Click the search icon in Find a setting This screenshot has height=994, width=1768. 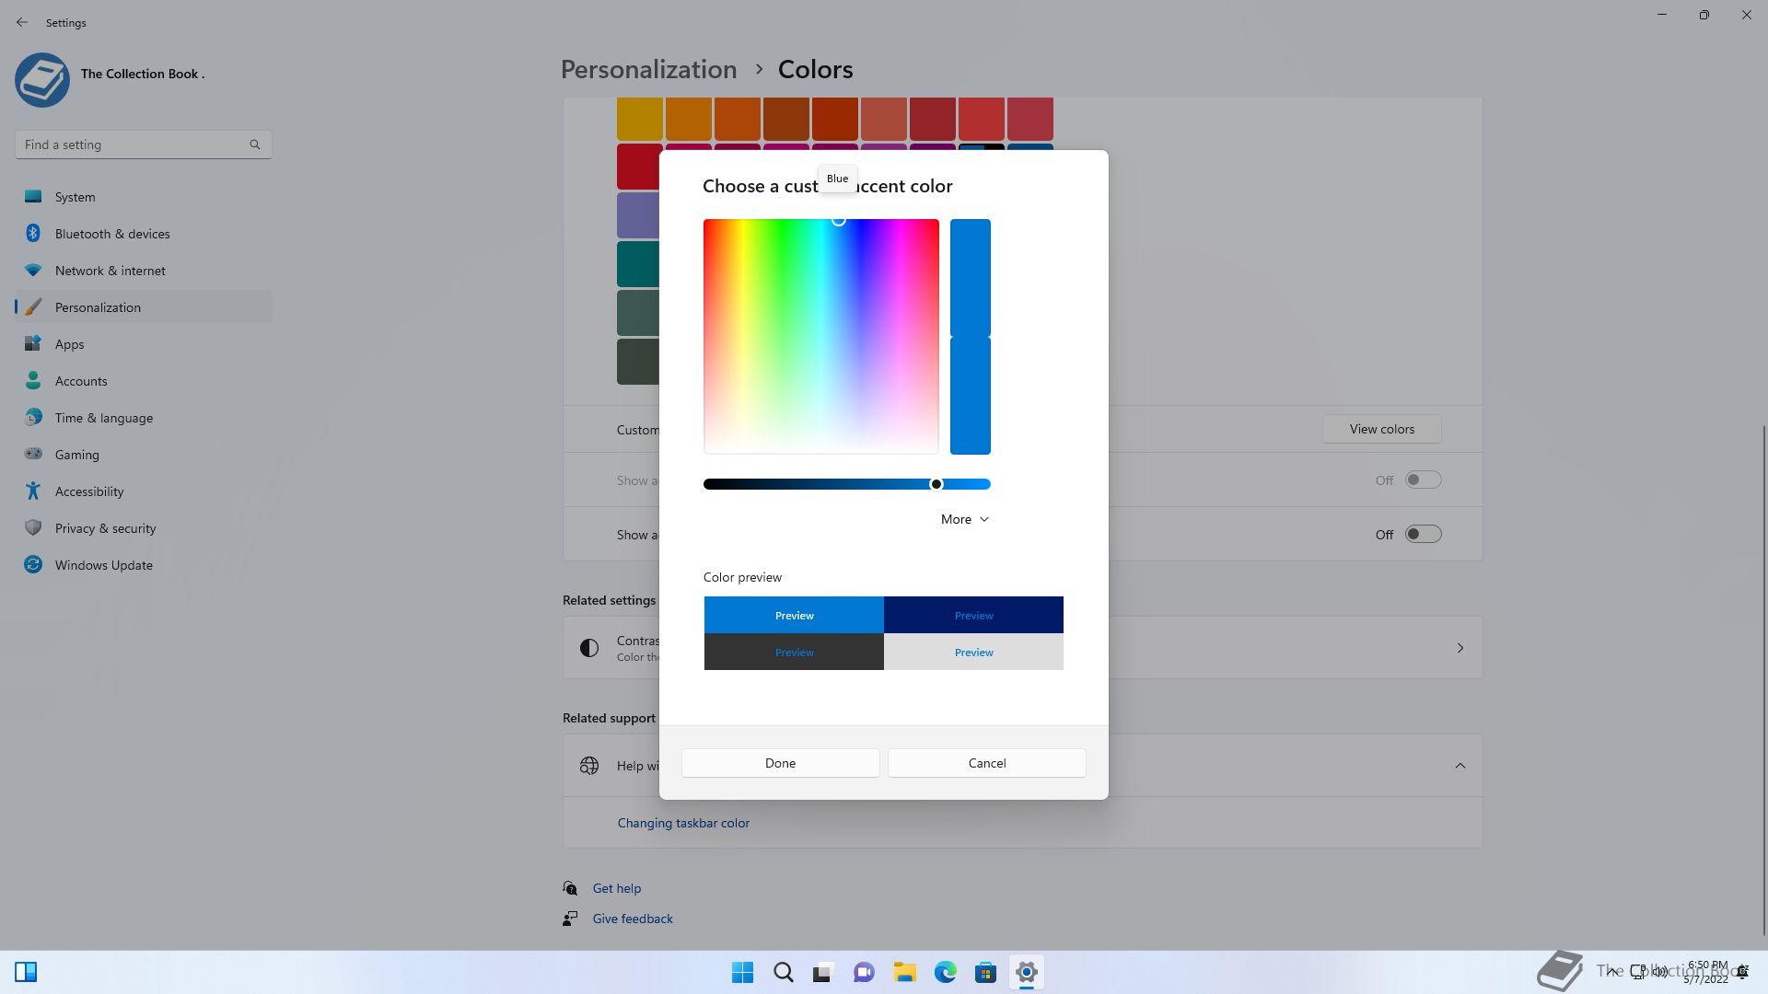pos(255,144)
